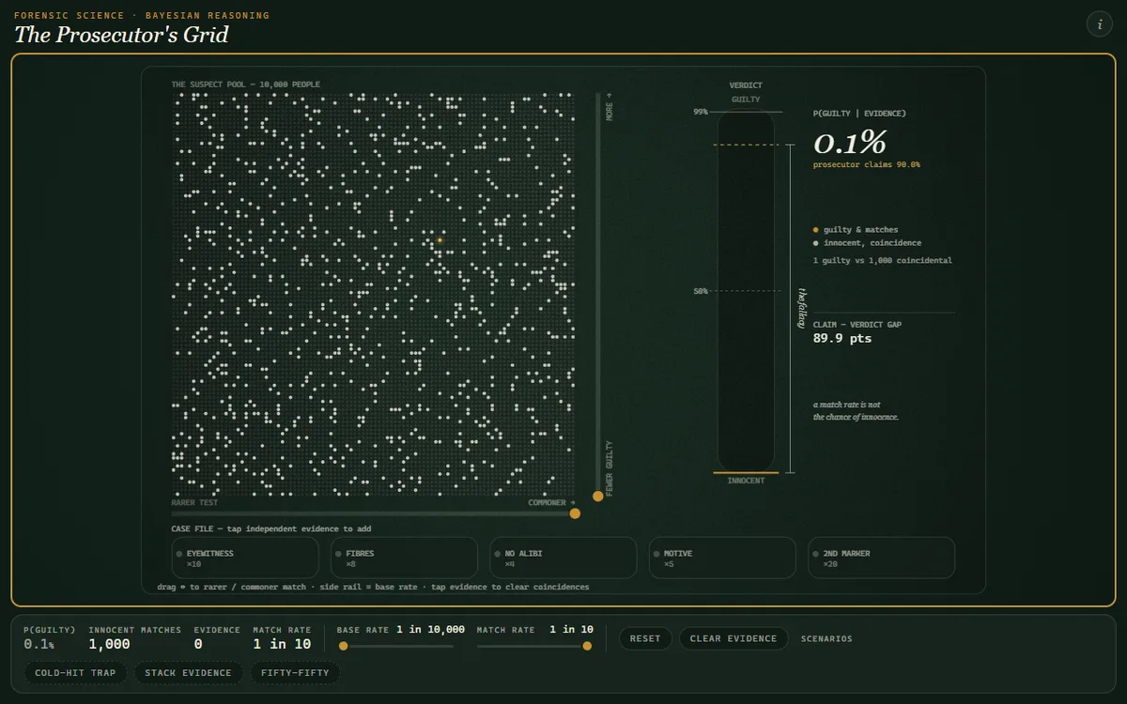This screenshot has width=1127, height=704.
Task: Add the Fibres ×8 evidence card
Action: (404, 558)
